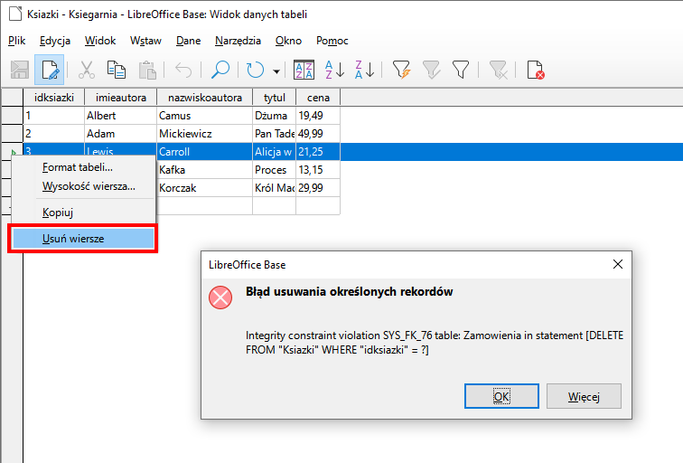The width and height of the screenshot is (683, 463).
Task: Click the row selector for record 1
Action: (13, 116)
